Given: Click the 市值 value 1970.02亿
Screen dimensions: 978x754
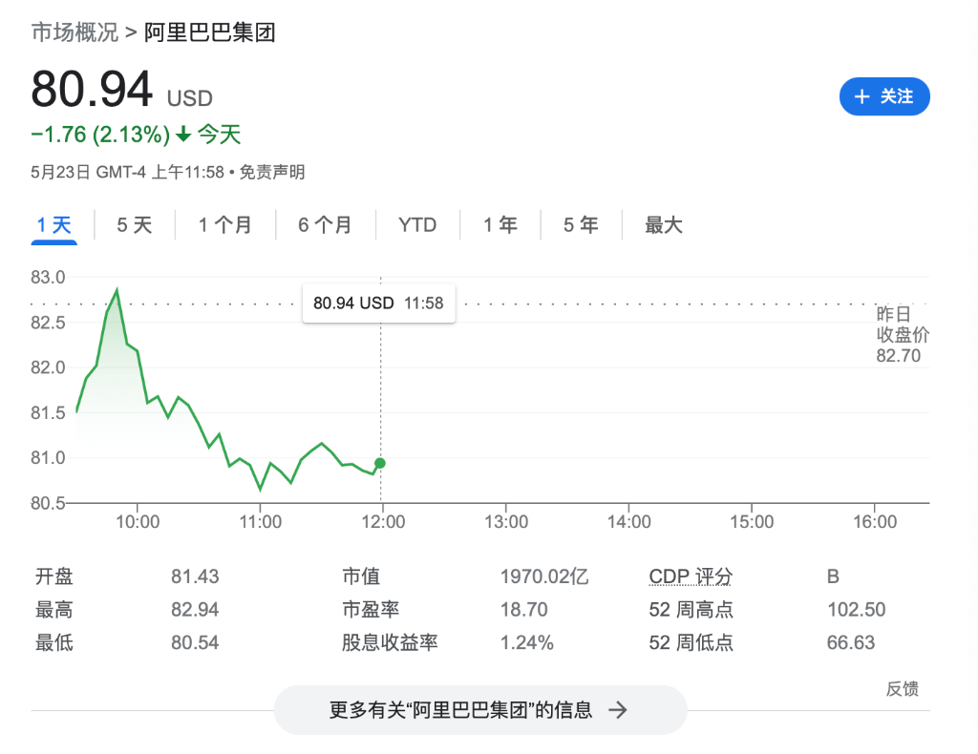Looking at the screenshot, I should 544,576.
